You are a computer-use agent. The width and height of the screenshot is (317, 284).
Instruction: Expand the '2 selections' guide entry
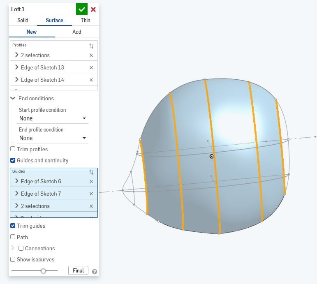point(17,206)
